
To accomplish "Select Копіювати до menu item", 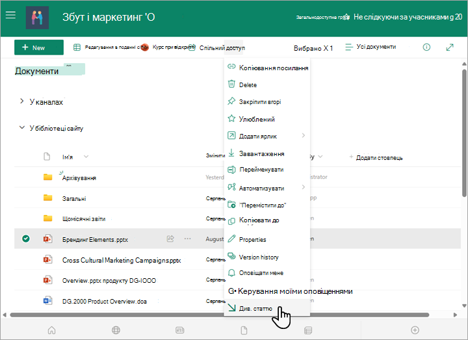I will (x=267, y=220).
